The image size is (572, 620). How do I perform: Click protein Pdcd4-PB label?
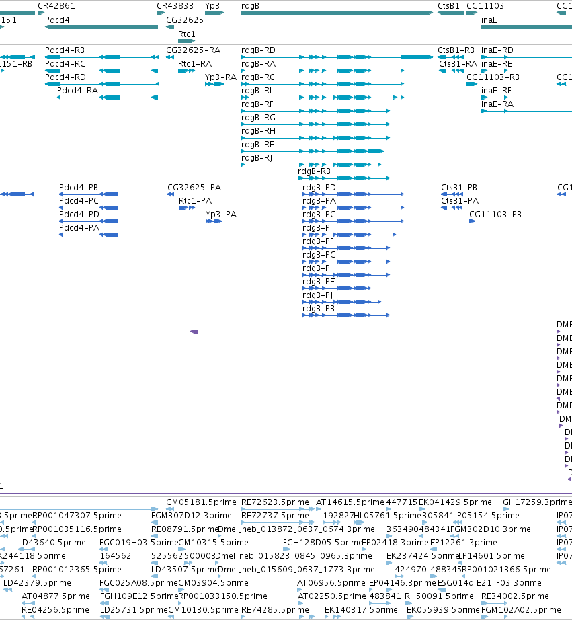click(x=79, y=188)
